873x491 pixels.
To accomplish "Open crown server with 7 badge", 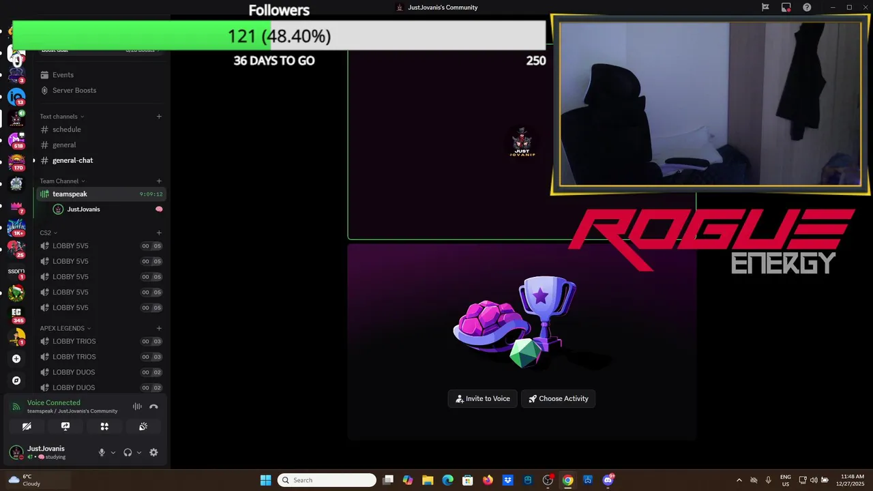I will point(16,205).
